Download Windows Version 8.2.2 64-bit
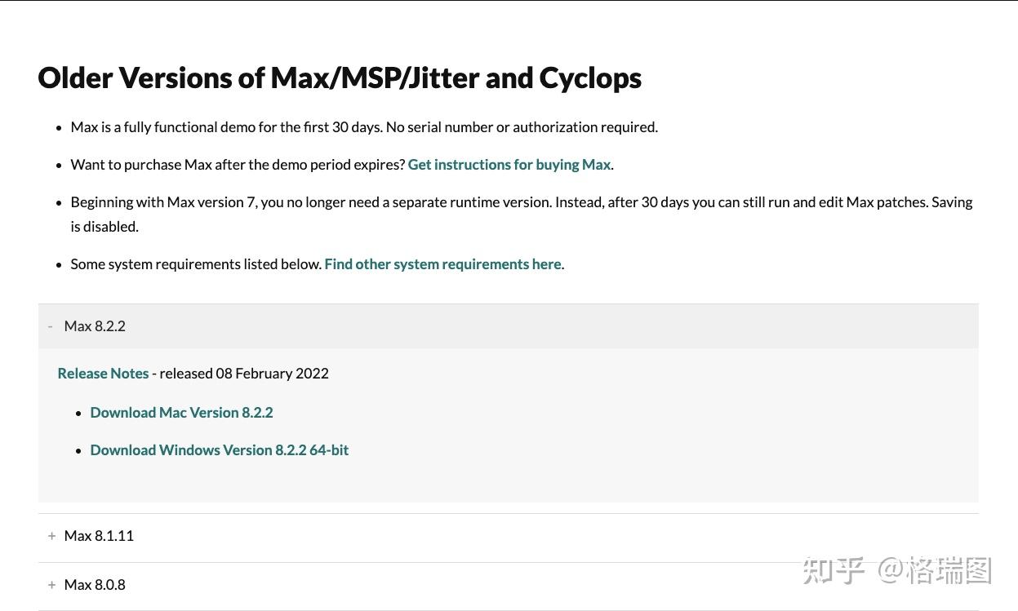 (x=219, y=449)
